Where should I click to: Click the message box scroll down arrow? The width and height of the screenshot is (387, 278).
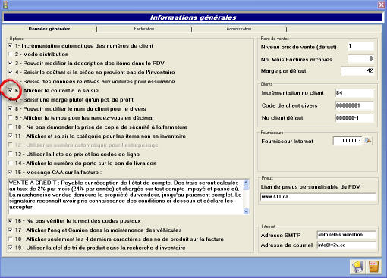pyautogui.click(x=246, y=211)
